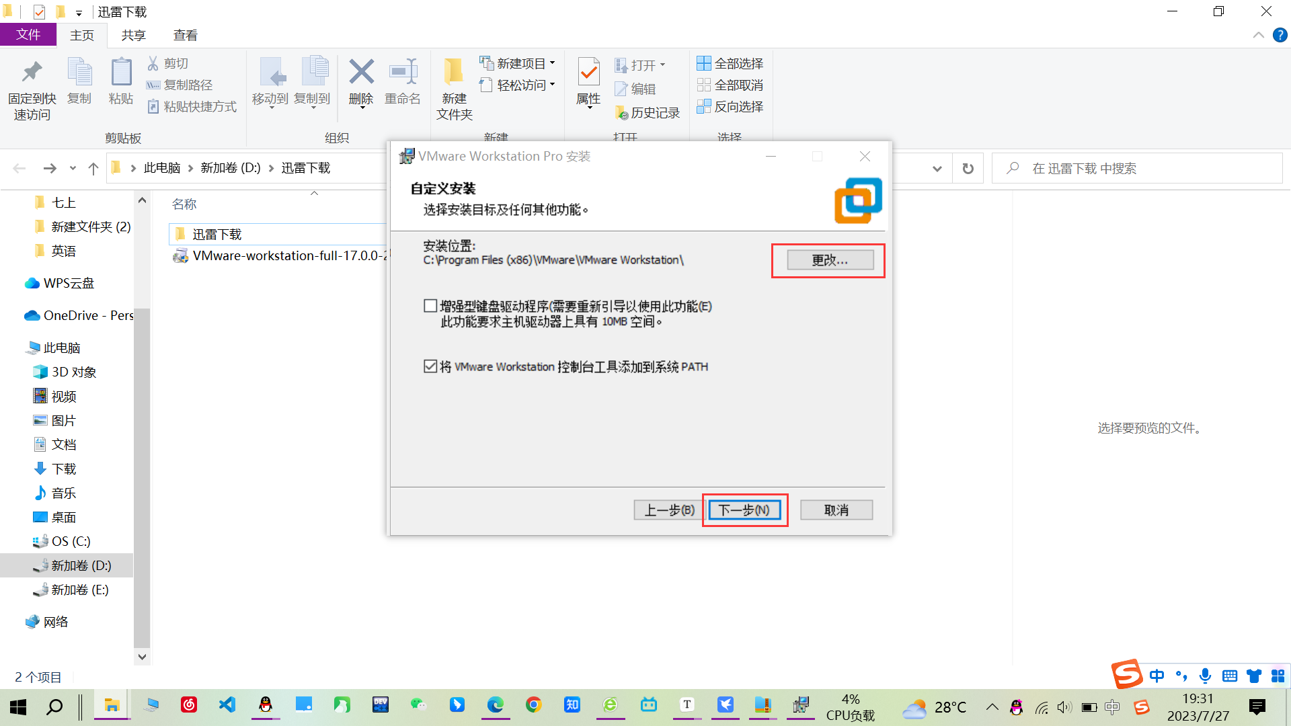This screenshot has height=726, width=1291.
Task: Open WeChat from the taskbar
Action: (419, 704)
